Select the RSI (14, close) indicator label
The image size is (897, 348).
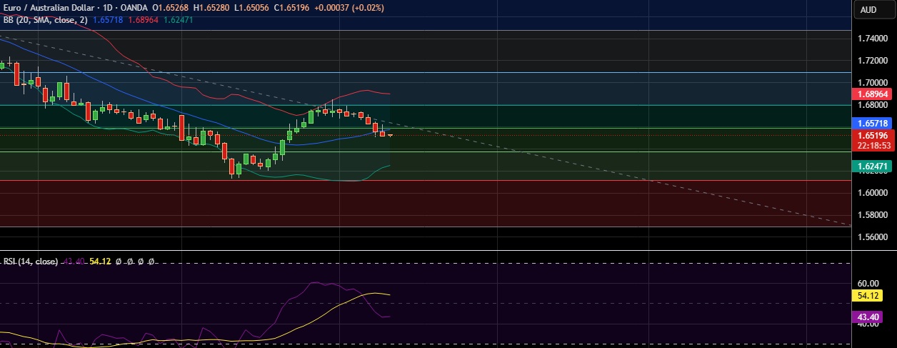(30, 262)
